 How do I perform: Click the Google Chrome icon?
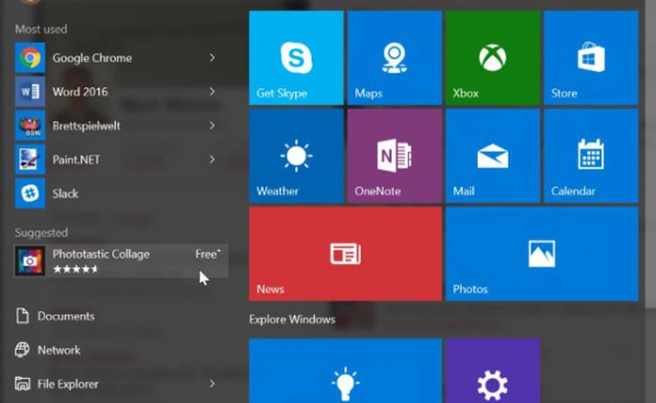point(30,58)
